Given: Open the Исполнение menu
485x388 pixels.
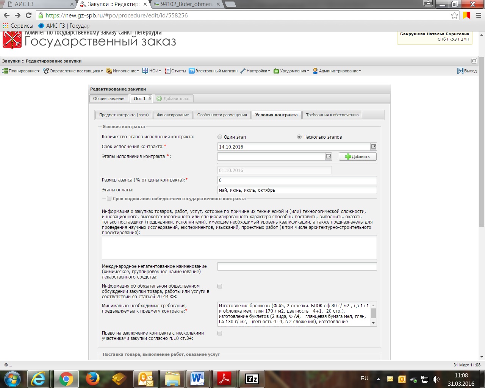Looking at the screenshot, I should (123, 71).
